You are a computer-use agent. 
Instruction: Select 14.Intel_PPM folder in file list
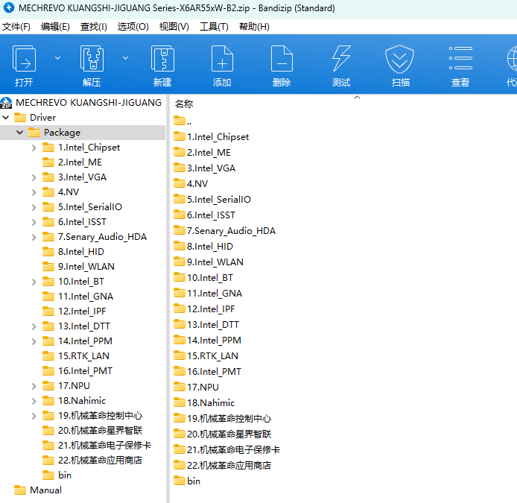tap(207, 341)
